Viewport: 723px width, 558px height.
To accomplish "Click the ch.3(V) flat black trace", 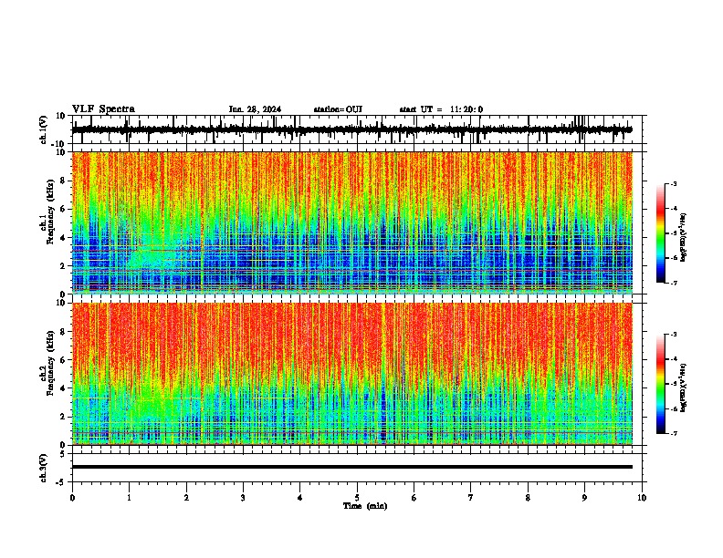I will tap(352, 467).
